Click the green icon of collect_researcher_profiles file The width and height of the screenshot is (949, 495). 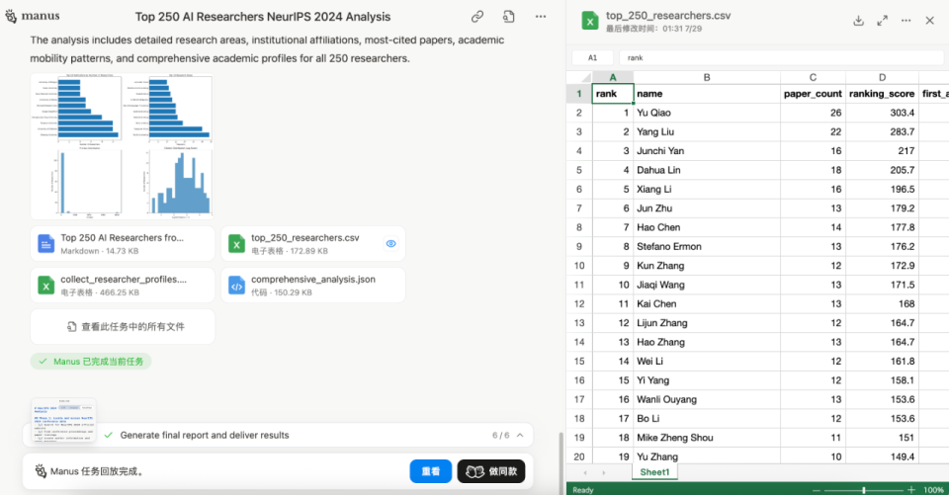[x=46, y=286]
